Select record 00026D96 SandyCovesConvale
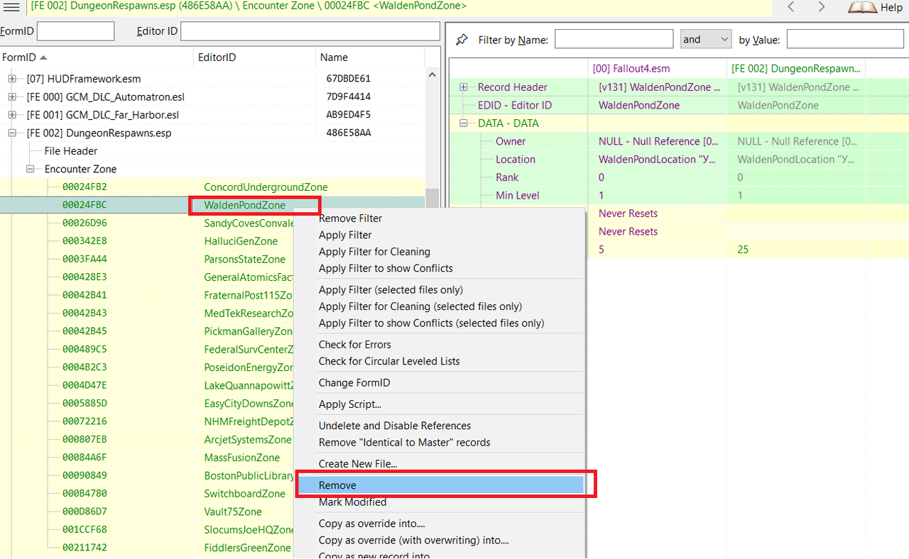Screen dimensions: 909x559 pos(147,223)
